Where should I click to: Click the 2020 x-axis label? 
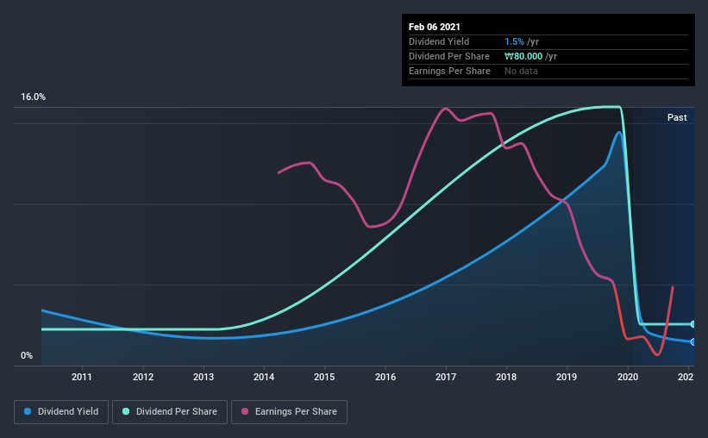tap(628, 377)
